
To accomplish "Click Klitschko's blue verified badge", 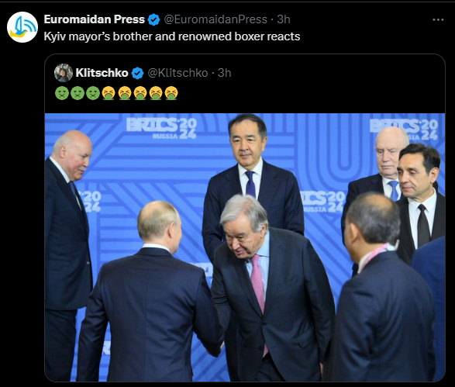I will pos(137,73).
